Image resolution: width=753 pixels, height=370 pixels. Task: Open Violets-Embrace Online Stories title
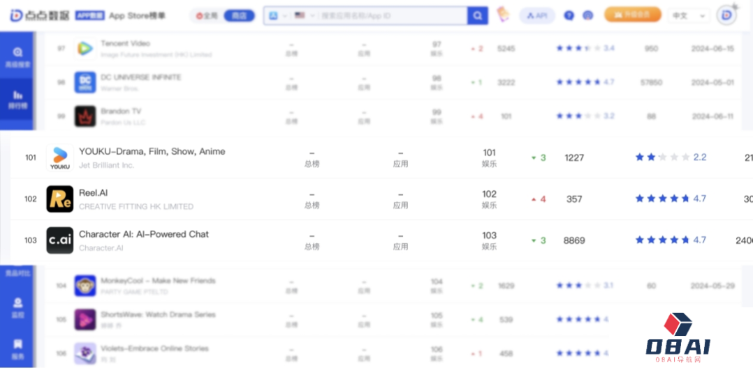[154, 348]
